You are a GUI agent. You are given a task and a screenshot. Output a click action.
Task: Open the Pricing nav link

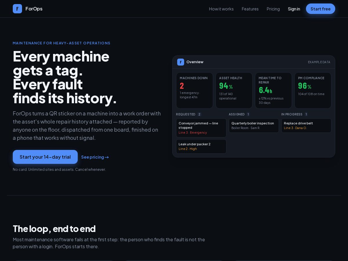pyautogui.click(x=273, y=9)
